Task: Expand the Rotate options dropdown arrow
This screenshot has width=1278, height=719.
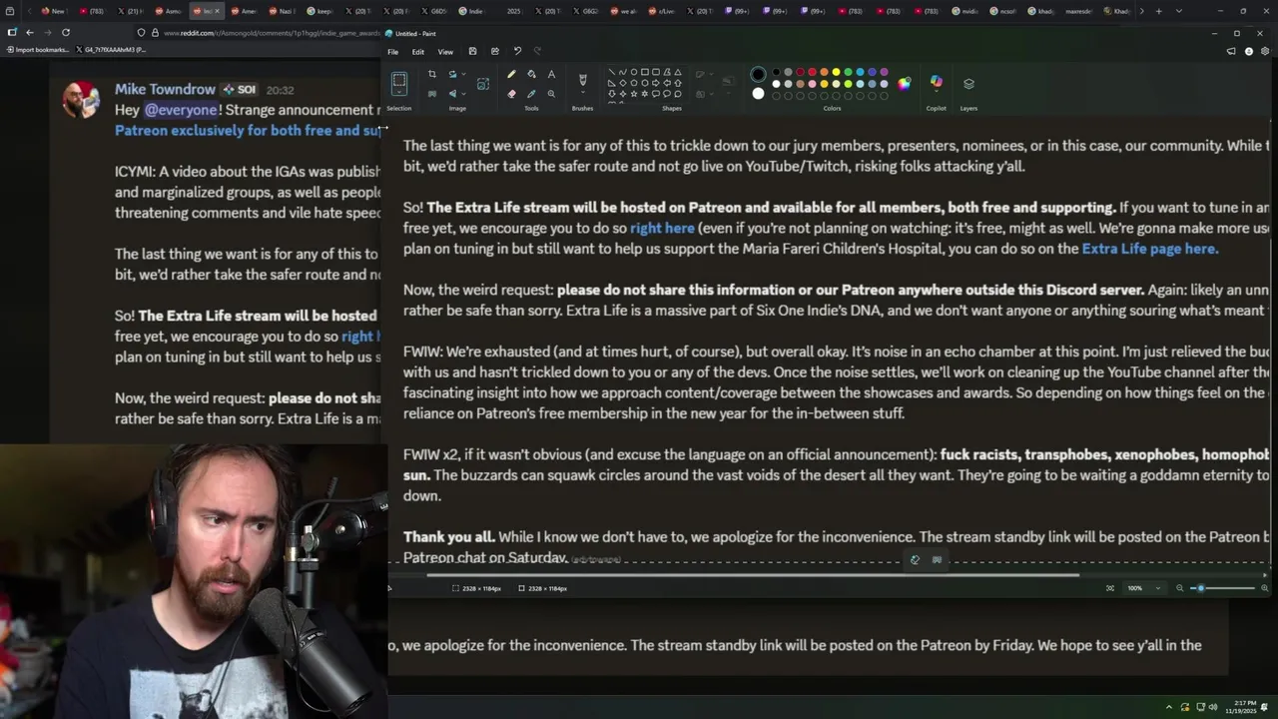Action: tap(464, 74)
